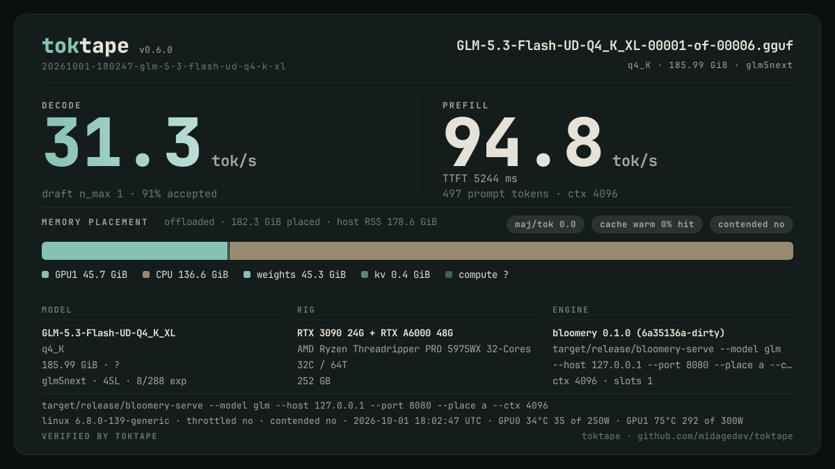Click RTX 3090 24G + RTX A6000 48G
Screen dimensions: 835x469
(375, 334)
